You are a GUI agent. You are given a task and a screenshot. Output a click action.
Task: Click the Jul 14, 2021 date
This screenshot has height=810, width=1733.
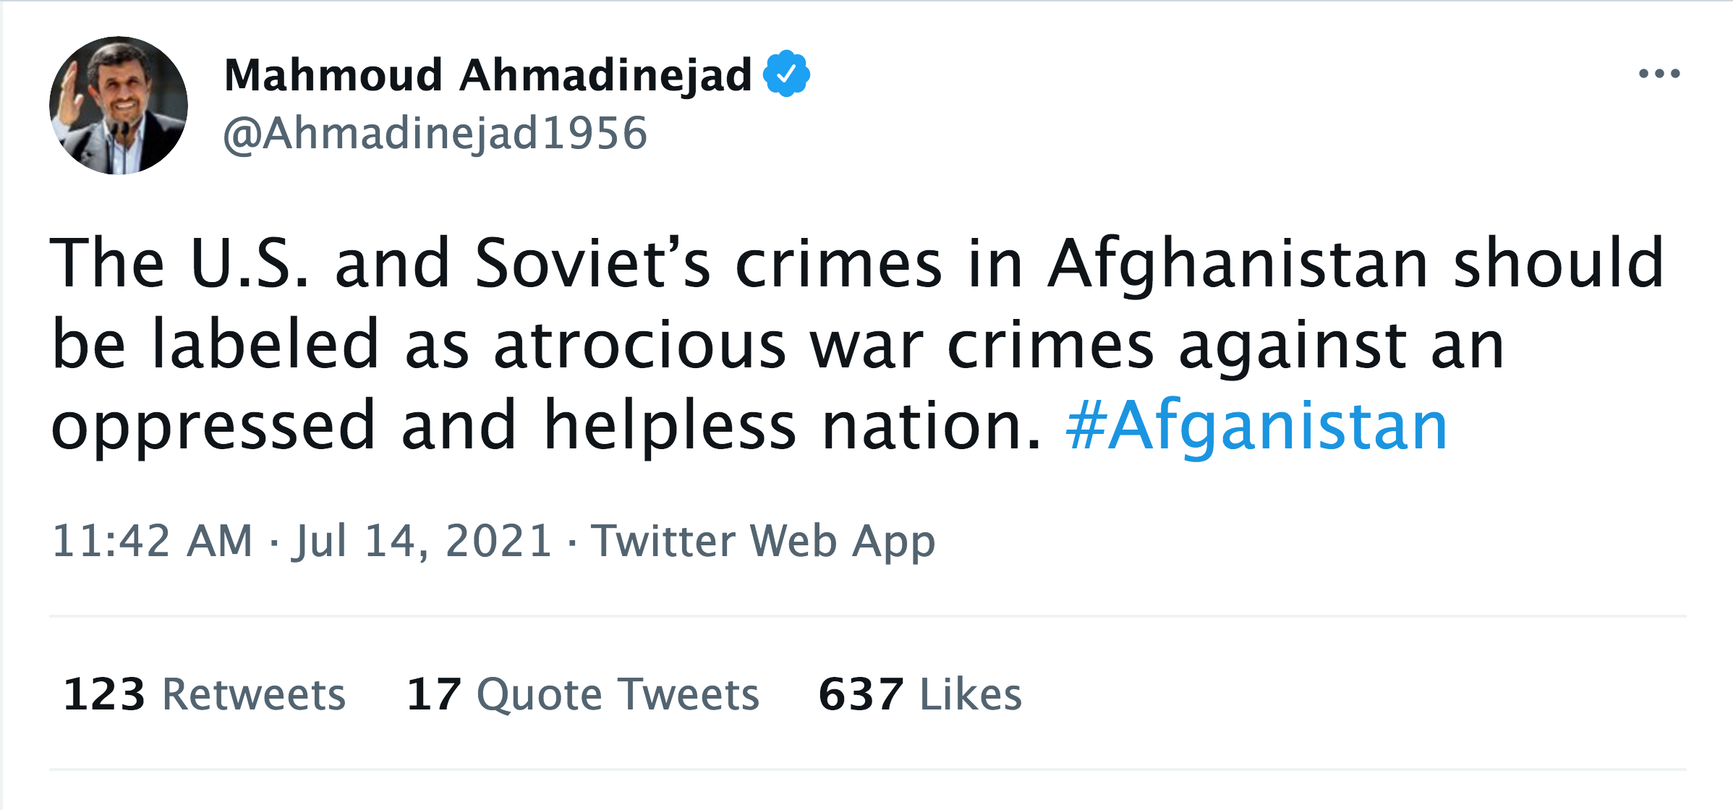tap(422, 541)
